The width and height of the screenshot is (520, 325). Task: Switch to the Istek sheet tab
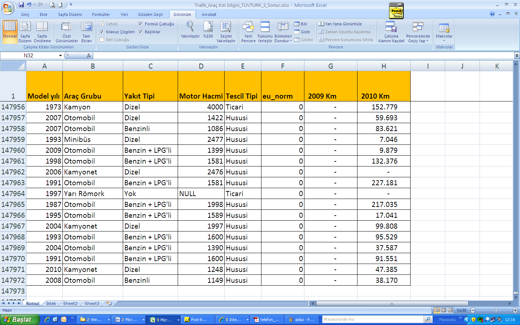tap(51, 303)
